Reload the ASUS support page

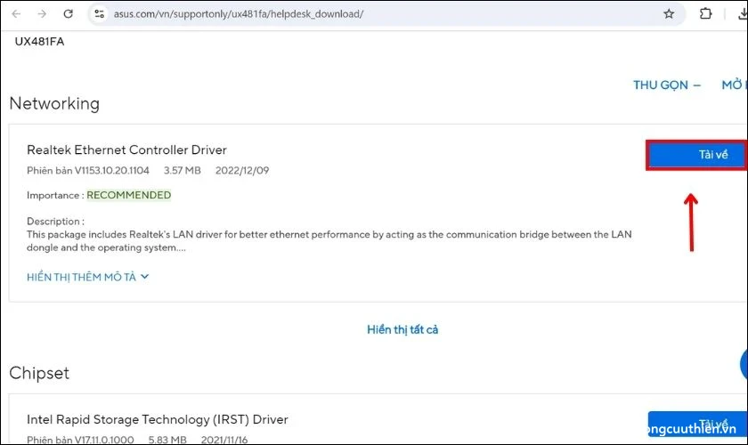pyautogui.click(x=69, y=14)
